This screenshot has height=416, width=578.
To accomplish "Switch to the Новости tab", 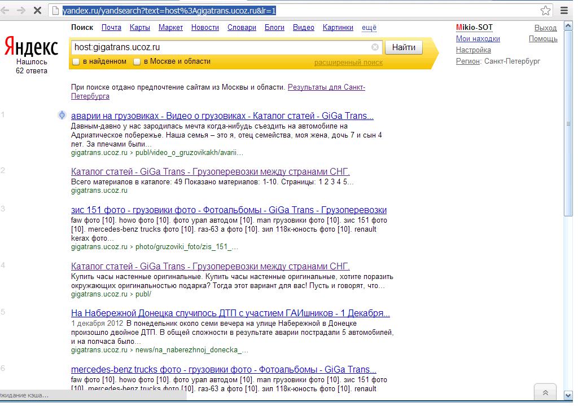I will 205,27.
